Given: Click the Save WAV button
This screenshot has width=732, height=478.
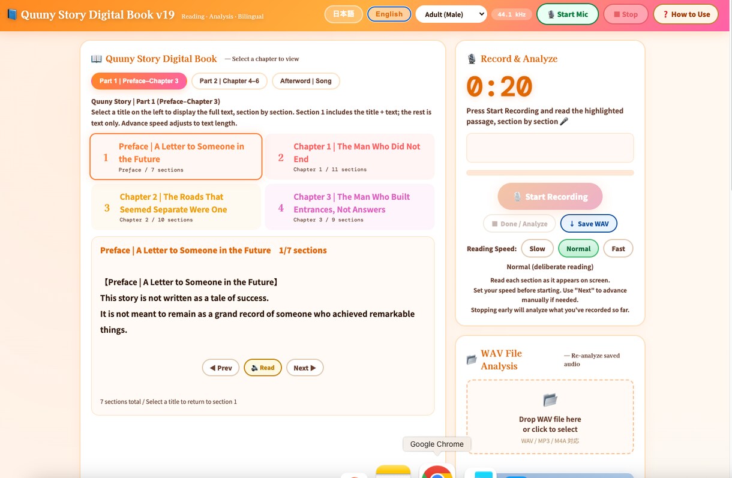Looking at the screenshot, I should pyautogui.click(x=589, y=224).
